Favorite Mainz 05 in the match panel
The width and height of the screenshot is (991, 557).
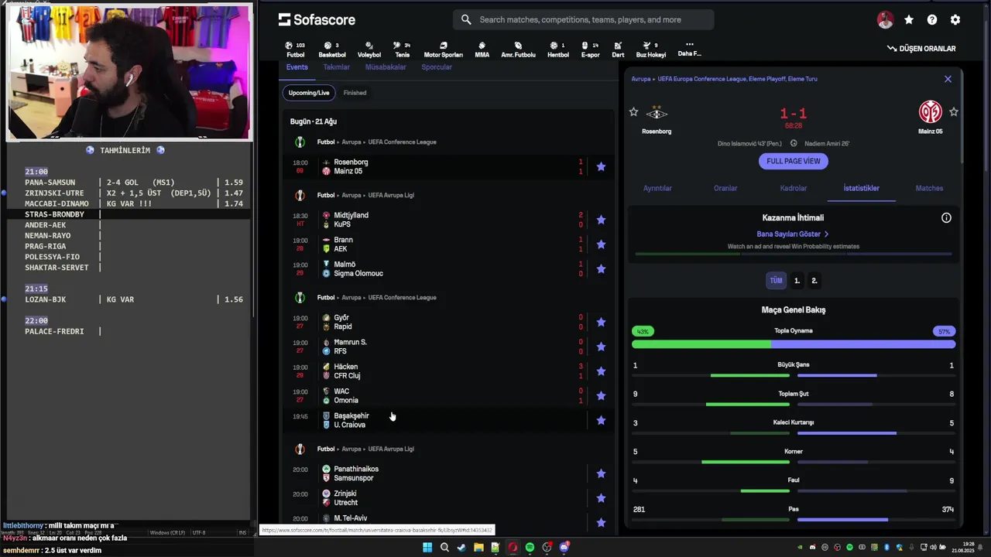click(x=954, y=112)
